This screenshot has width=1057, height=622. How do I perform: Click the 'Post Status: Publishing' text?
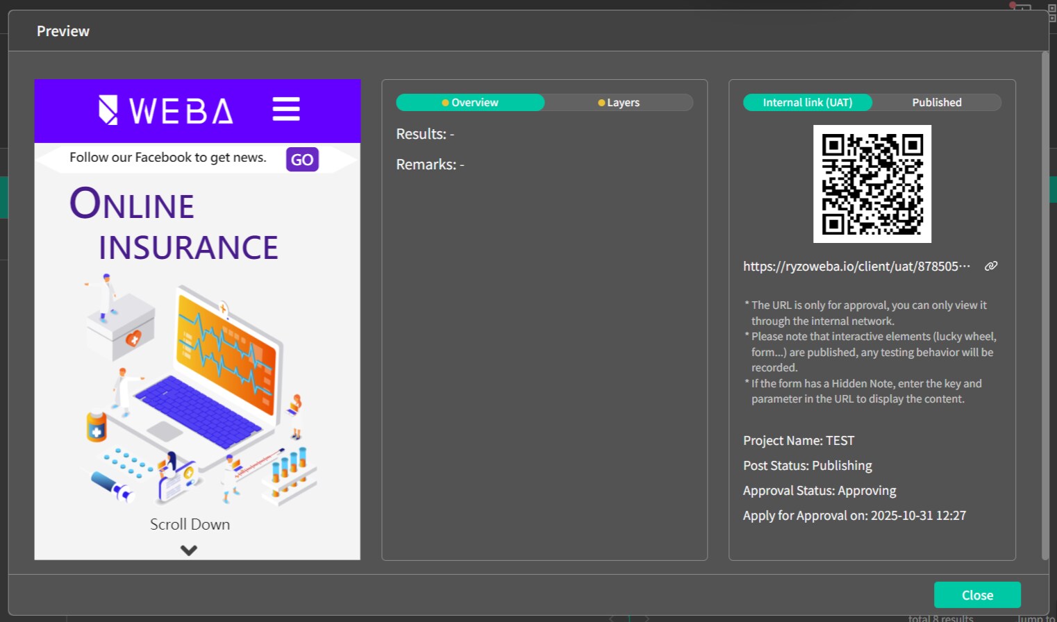pos(808,466)
